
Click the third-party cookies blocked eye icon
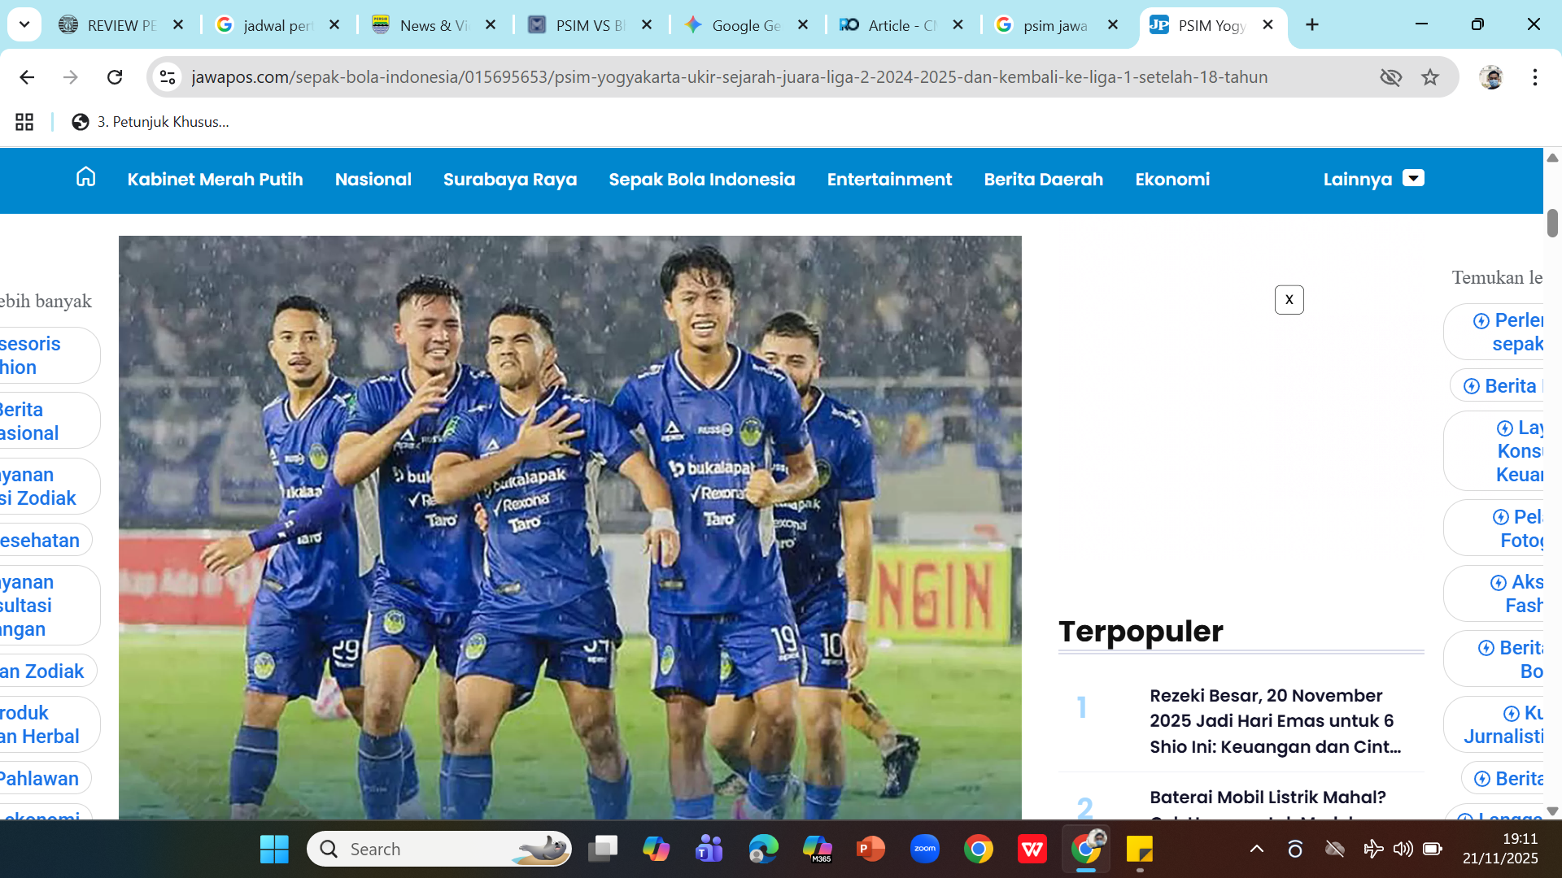point(1391,77)
